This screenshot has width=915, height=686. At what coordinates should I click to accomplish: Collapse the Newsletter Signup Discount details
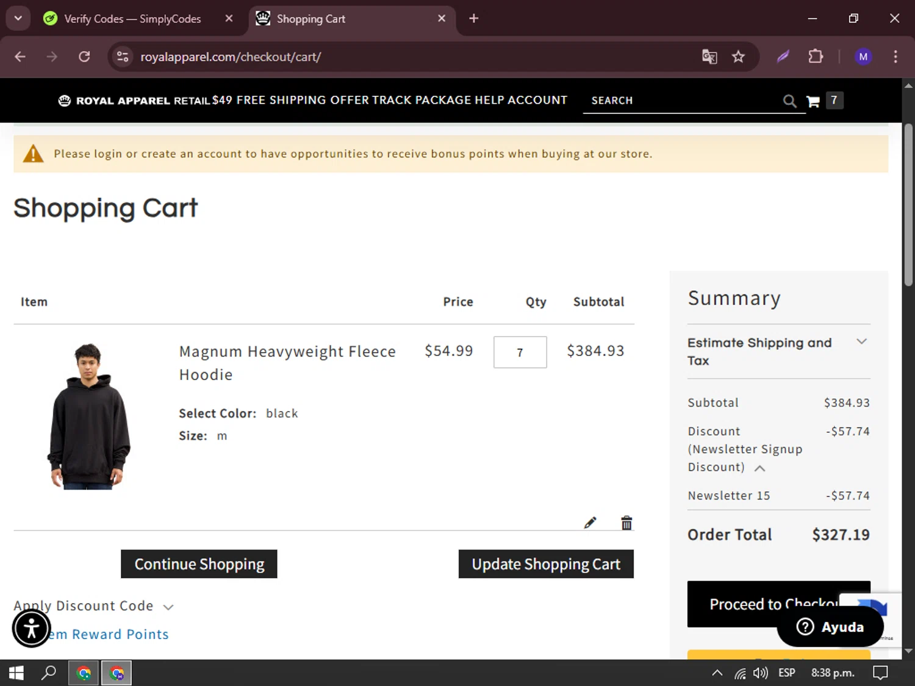pos(759,468)
